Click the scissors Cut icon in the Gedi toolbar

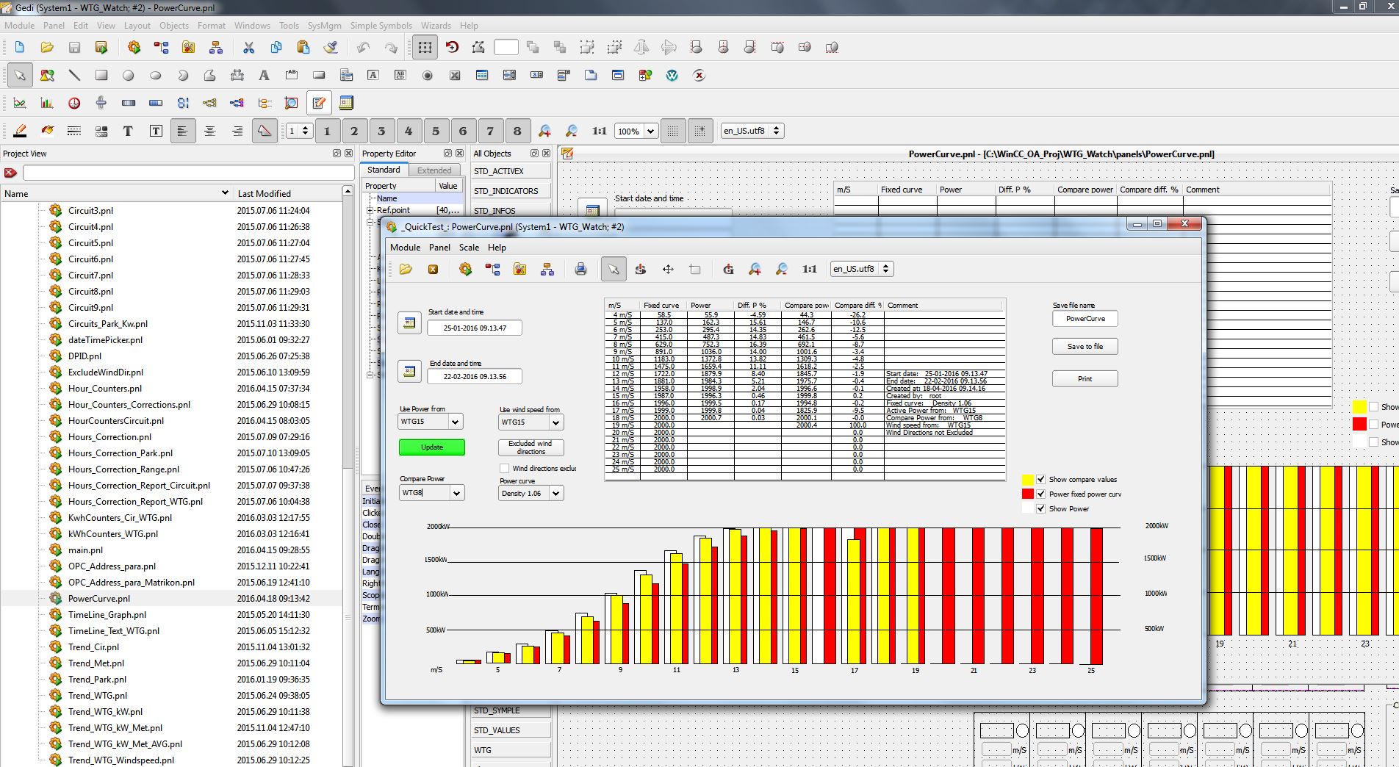click(248, 48)
